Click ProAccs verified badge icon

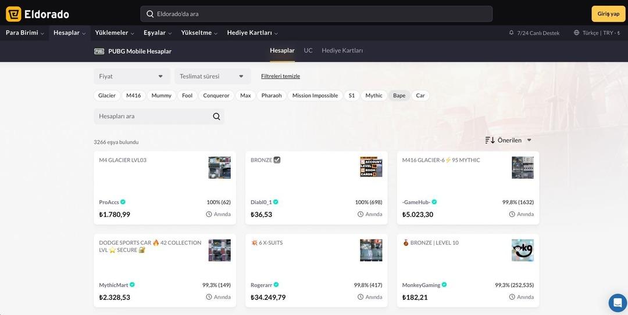click(123, 202)
